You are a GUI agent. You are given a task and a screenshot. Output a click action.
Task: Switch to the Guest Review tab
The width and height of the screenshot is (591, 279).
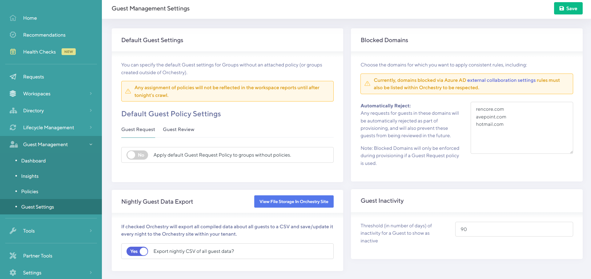pyautogui.click(x=179, y=130)
